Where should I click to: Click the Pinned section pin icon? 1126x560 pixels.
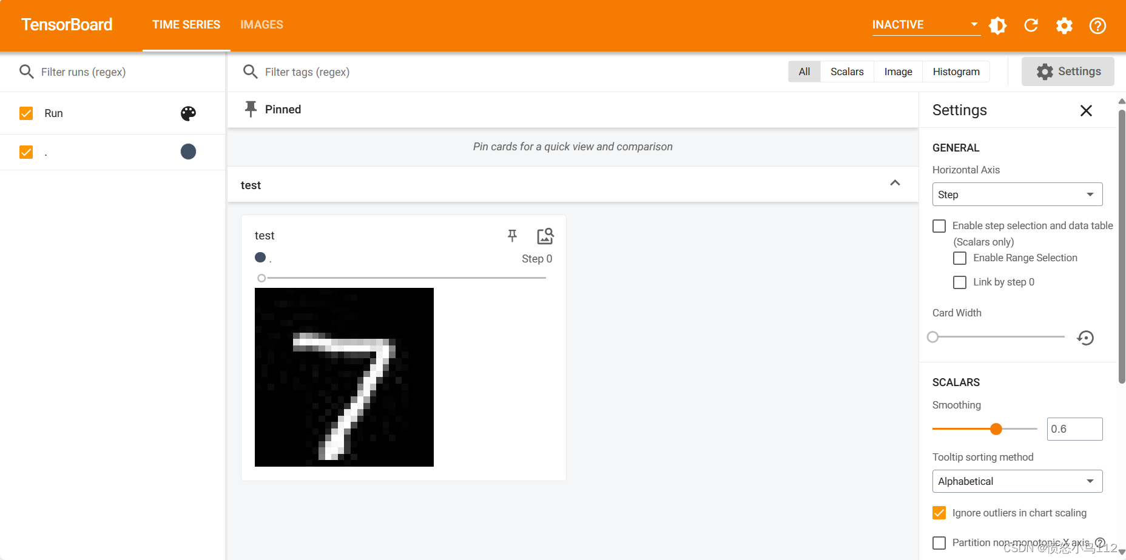click(251, 109)
